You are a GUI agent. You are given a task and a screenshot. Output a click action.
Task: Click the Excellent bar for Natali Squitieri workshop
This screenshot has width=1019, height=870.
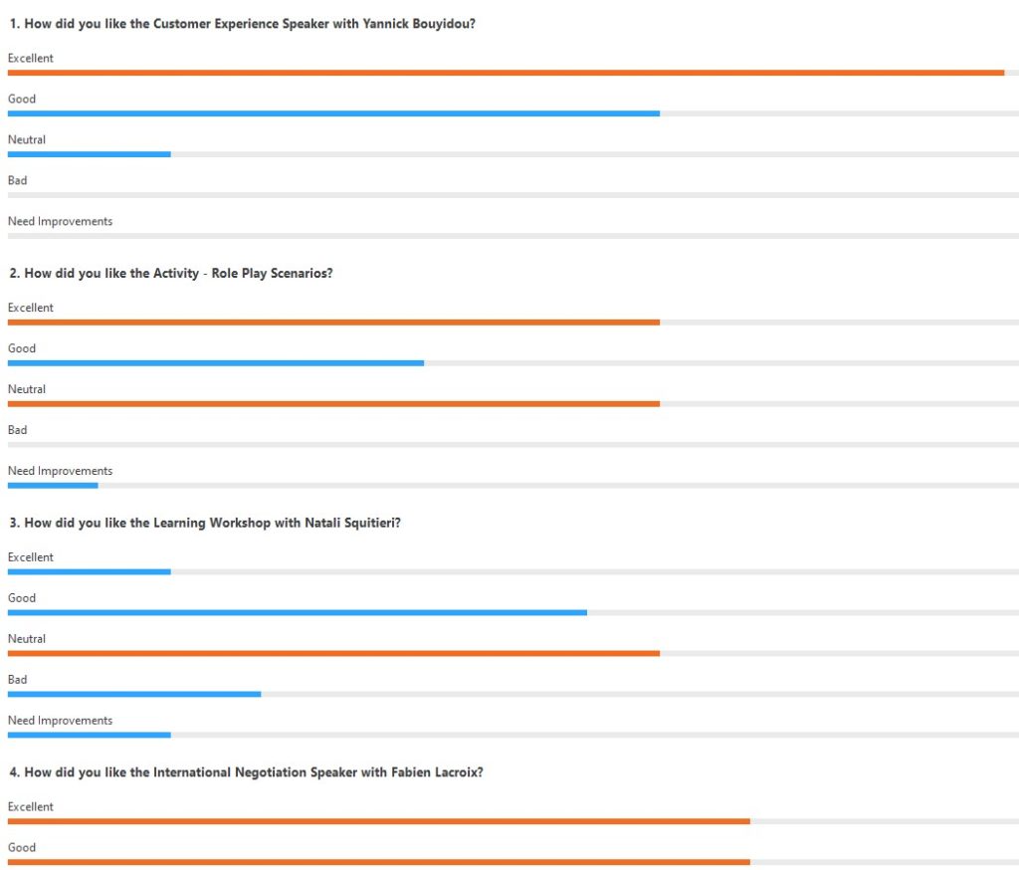pos(90,572)
